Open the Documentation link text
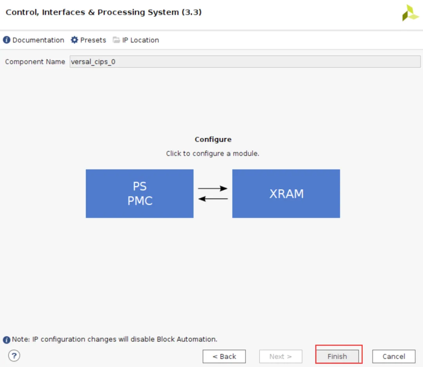The width and height of the screenshot is (423, 367). [38, 40]
